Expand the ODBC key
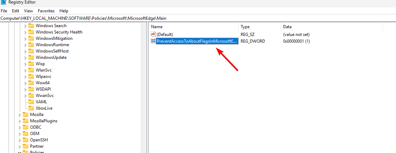396x153 pixels. pyautogui.click(x=19, y=127)
